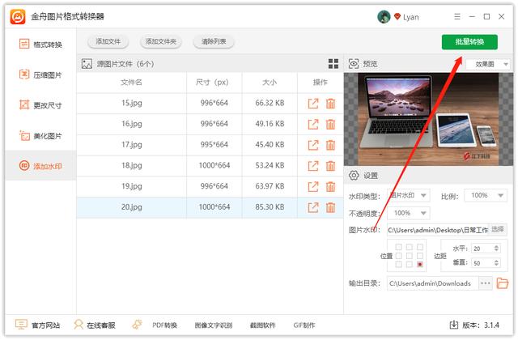Viewport: 518px width, 340px height.
Task: Select file name 18.jpg
Action: click(x=131, y=165)
